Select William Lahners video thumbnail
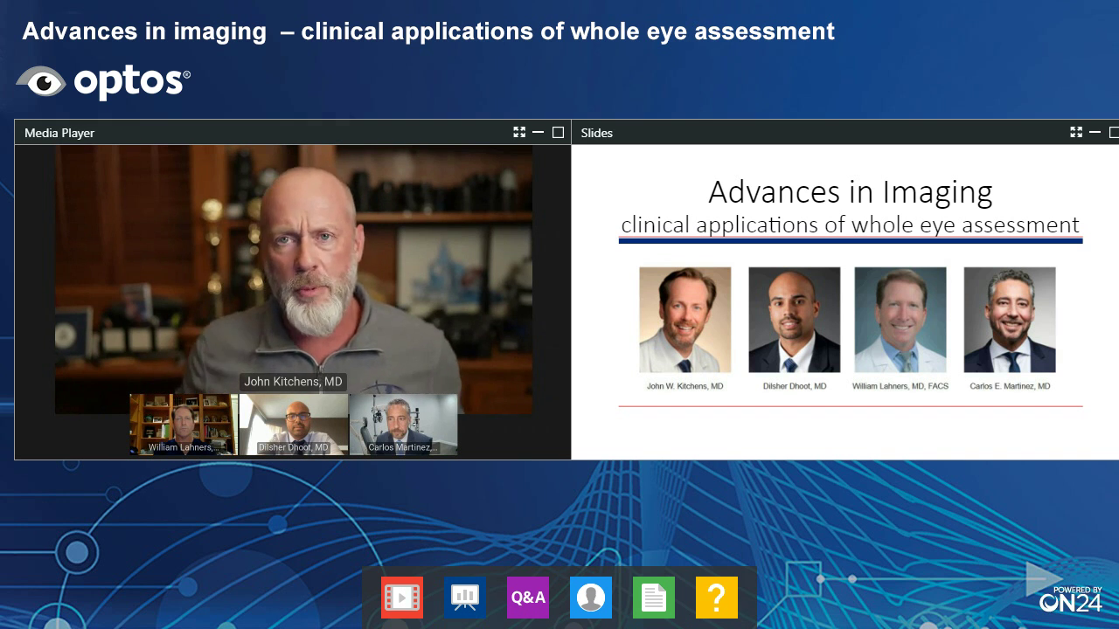1119x629 pixels. pos(184,425)
